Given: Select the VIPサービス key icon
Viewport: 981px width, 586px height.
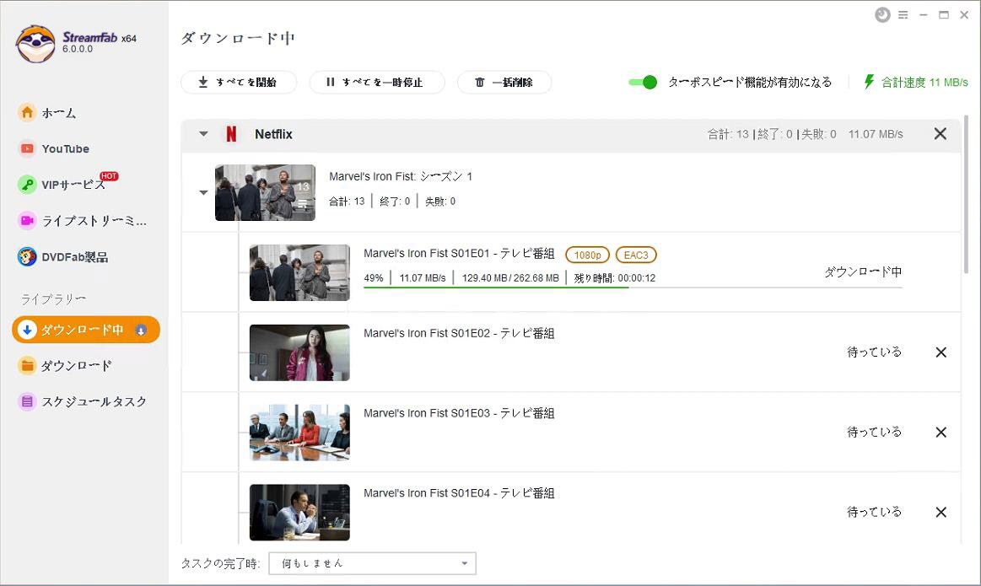Looking at the screenshot, I should pyautogui.click(x=27, y=185).
